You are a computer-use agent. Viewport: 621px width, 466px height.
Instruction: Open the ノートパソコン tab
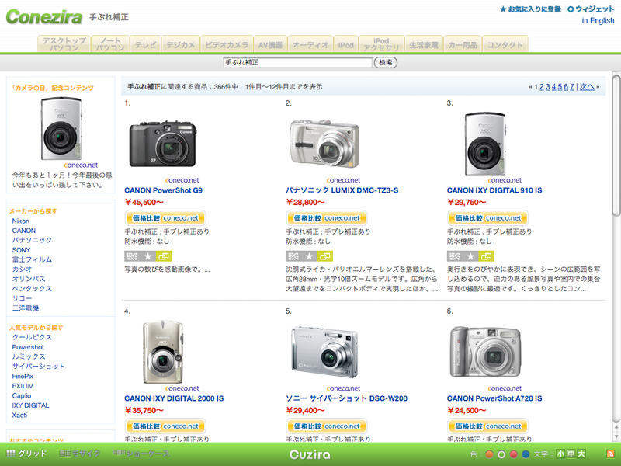click(x=110, y=44)
